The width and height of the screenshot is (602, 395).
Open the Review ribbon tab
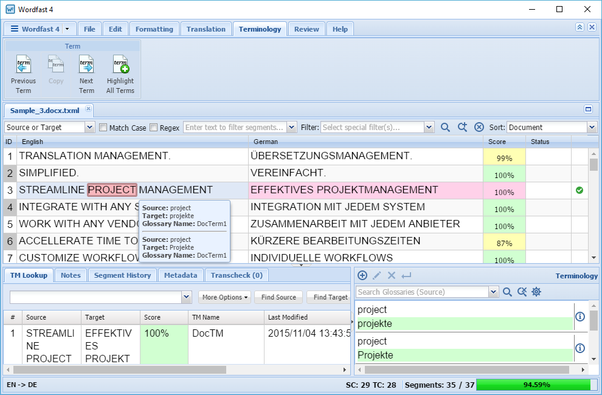[306, 29]
